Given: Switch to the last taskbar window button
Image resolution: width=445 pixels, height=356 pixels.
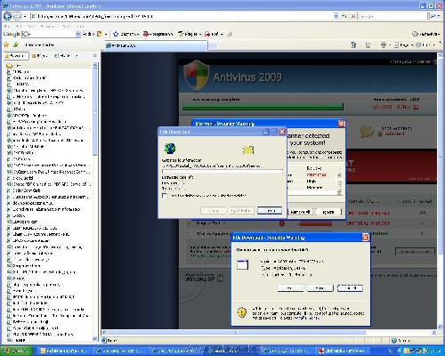Looking at the screenshot, I should 343,351.
